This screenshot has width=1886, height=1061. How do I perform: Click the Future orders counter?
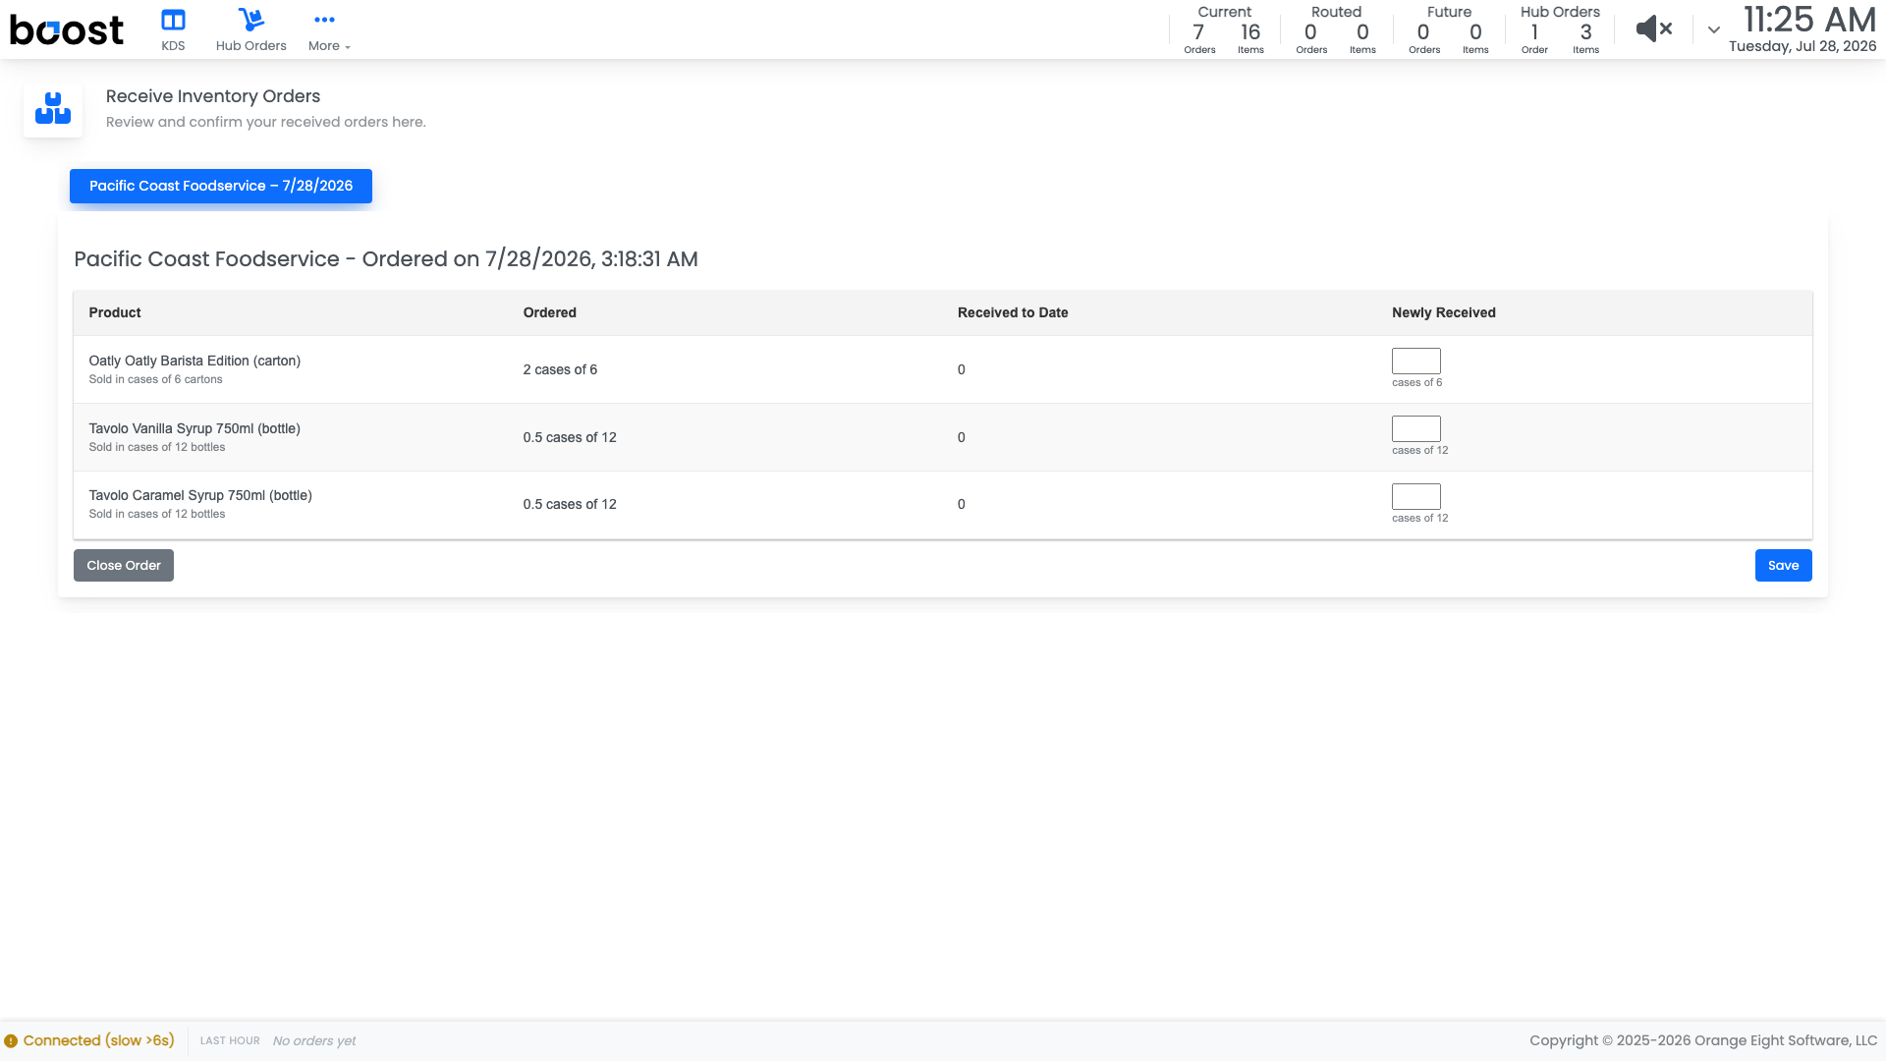pyautogui.click(x=1449, y=30)
